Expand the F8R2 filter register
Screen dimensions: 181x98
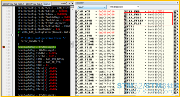(125, 78)
